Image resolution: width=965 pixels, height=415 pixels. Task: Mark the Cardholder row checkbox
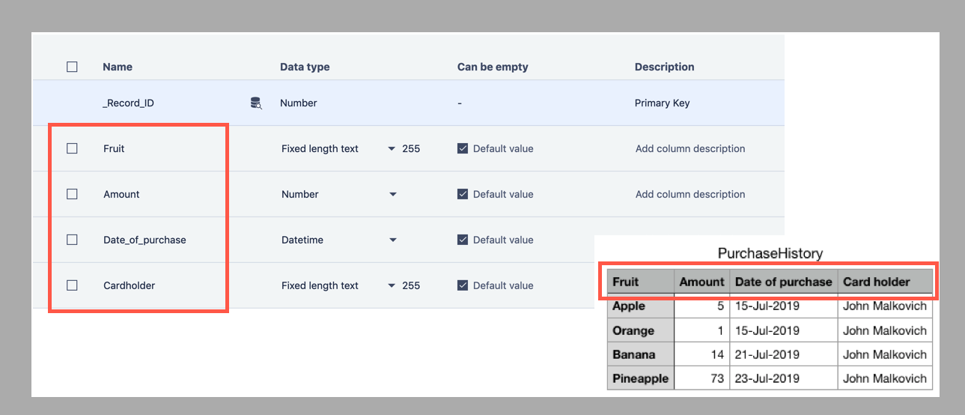pyautogui.click(x=72, y=285)
